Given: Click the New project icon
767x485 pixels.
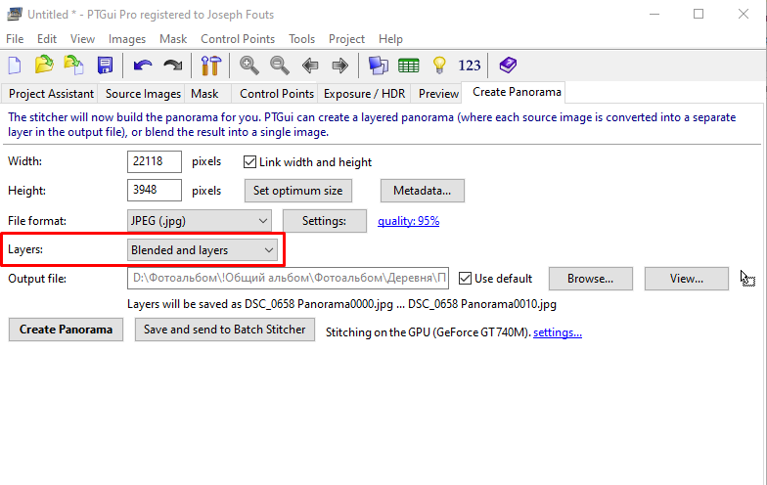Looking at the screenshot, I should click(x=15, y=65).
